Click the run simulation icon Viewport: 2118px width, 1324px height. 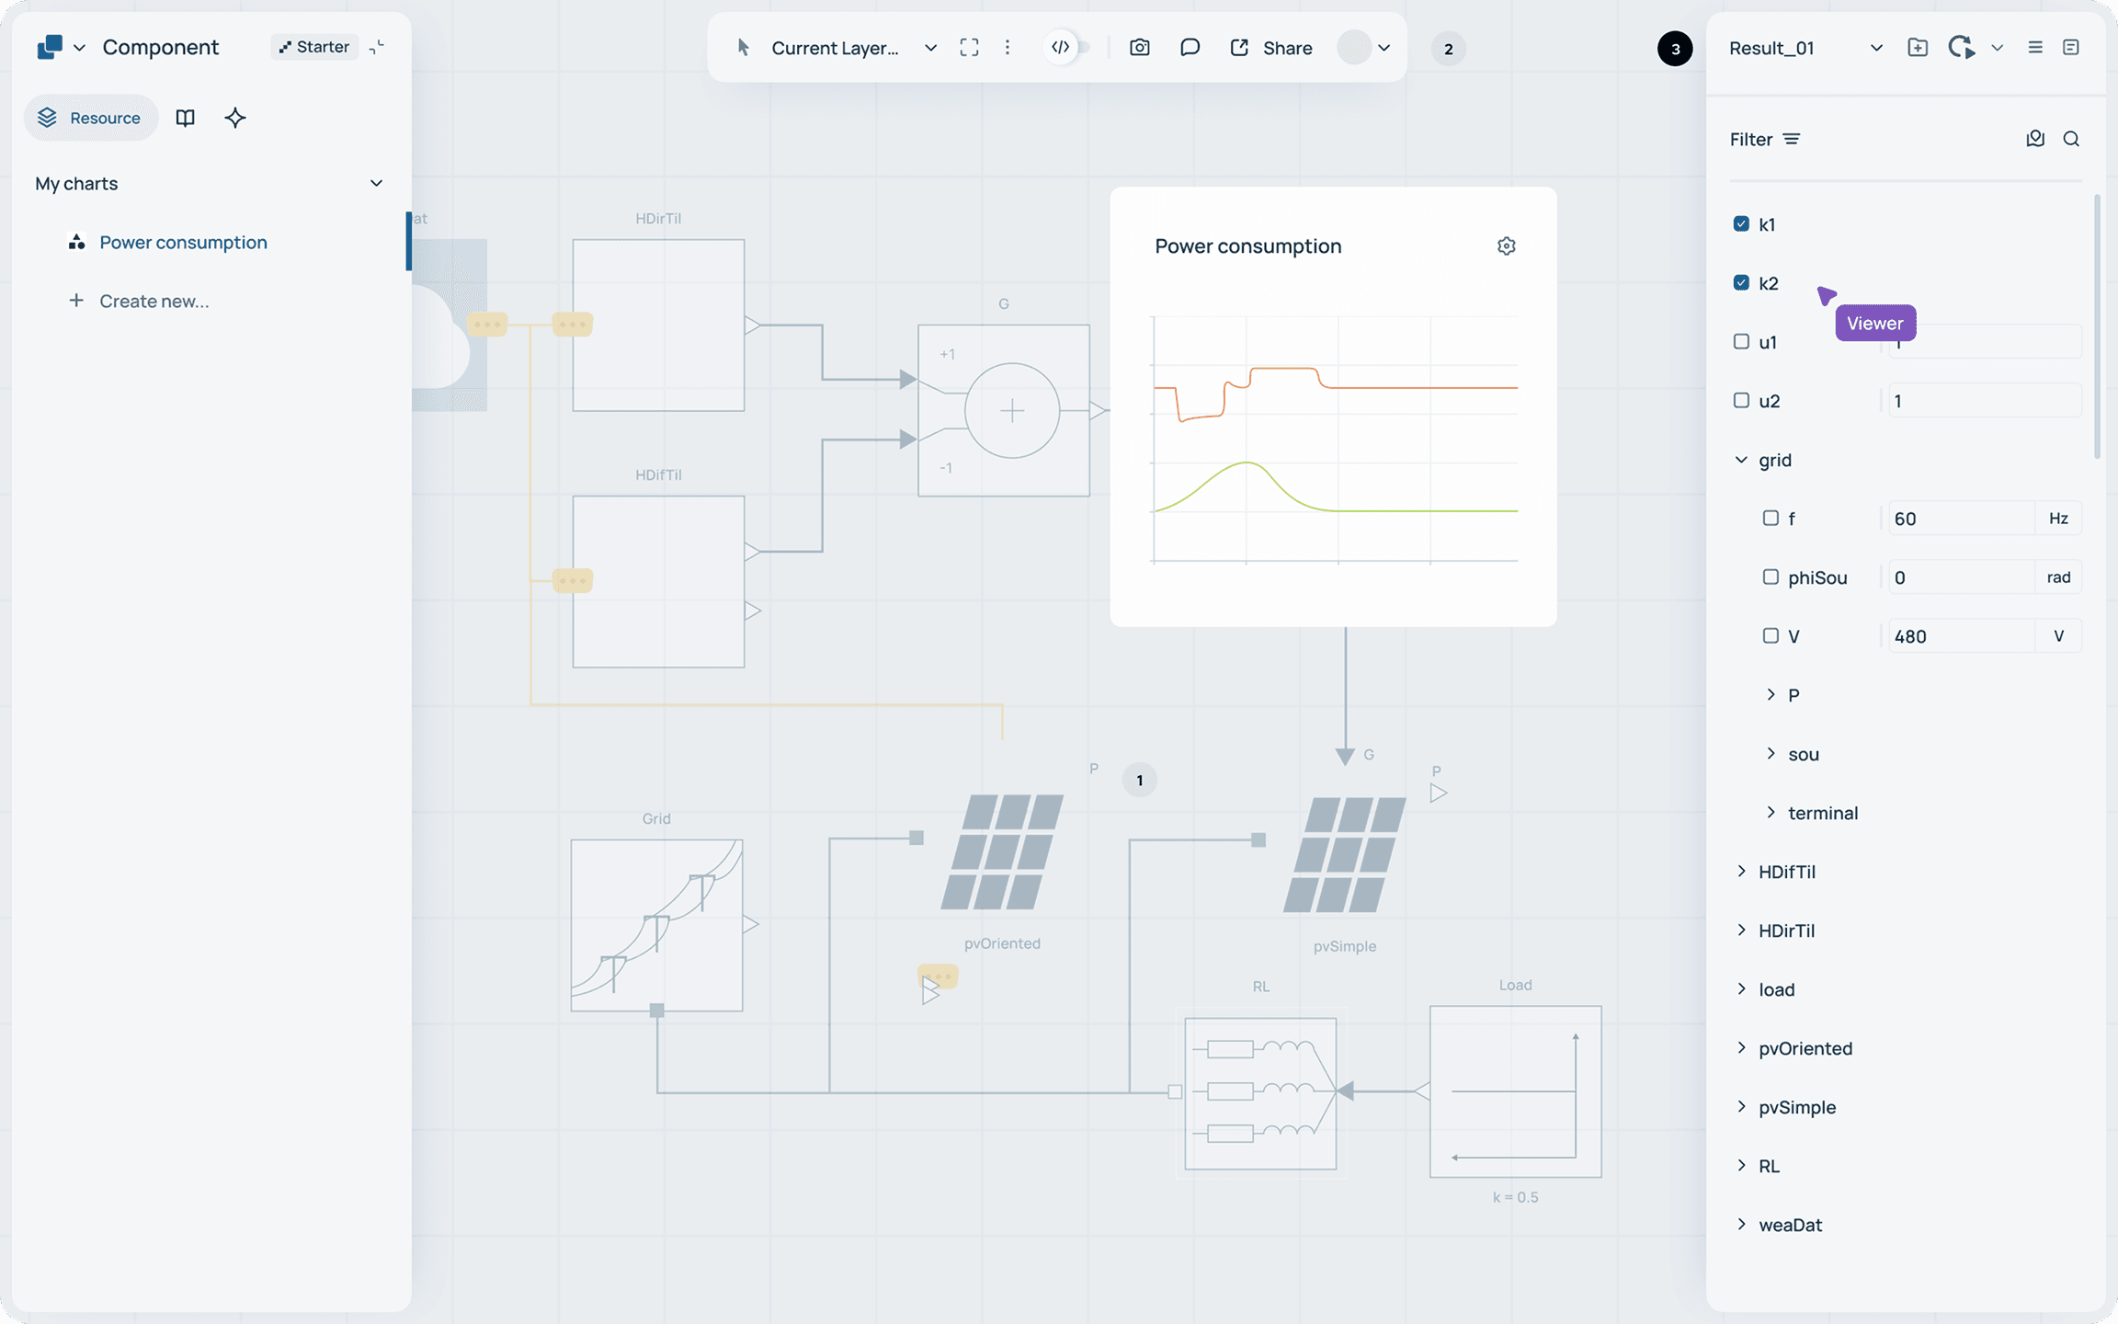click(x=1961, y=48)
